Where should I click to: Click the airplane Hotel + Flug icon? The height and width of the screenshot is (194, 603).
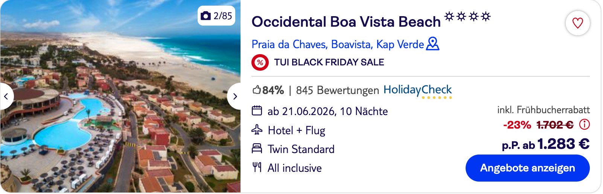coord(257,130)
